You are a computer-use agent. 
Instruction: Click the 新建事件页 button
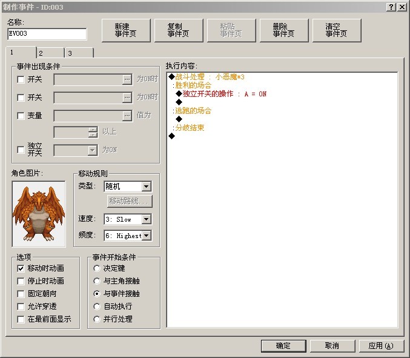tap(126, 30)
